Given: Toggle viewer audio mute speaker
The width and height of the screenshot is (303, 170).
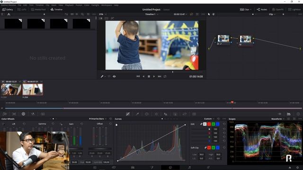Looking at the screenshot, I should [115, 76].
